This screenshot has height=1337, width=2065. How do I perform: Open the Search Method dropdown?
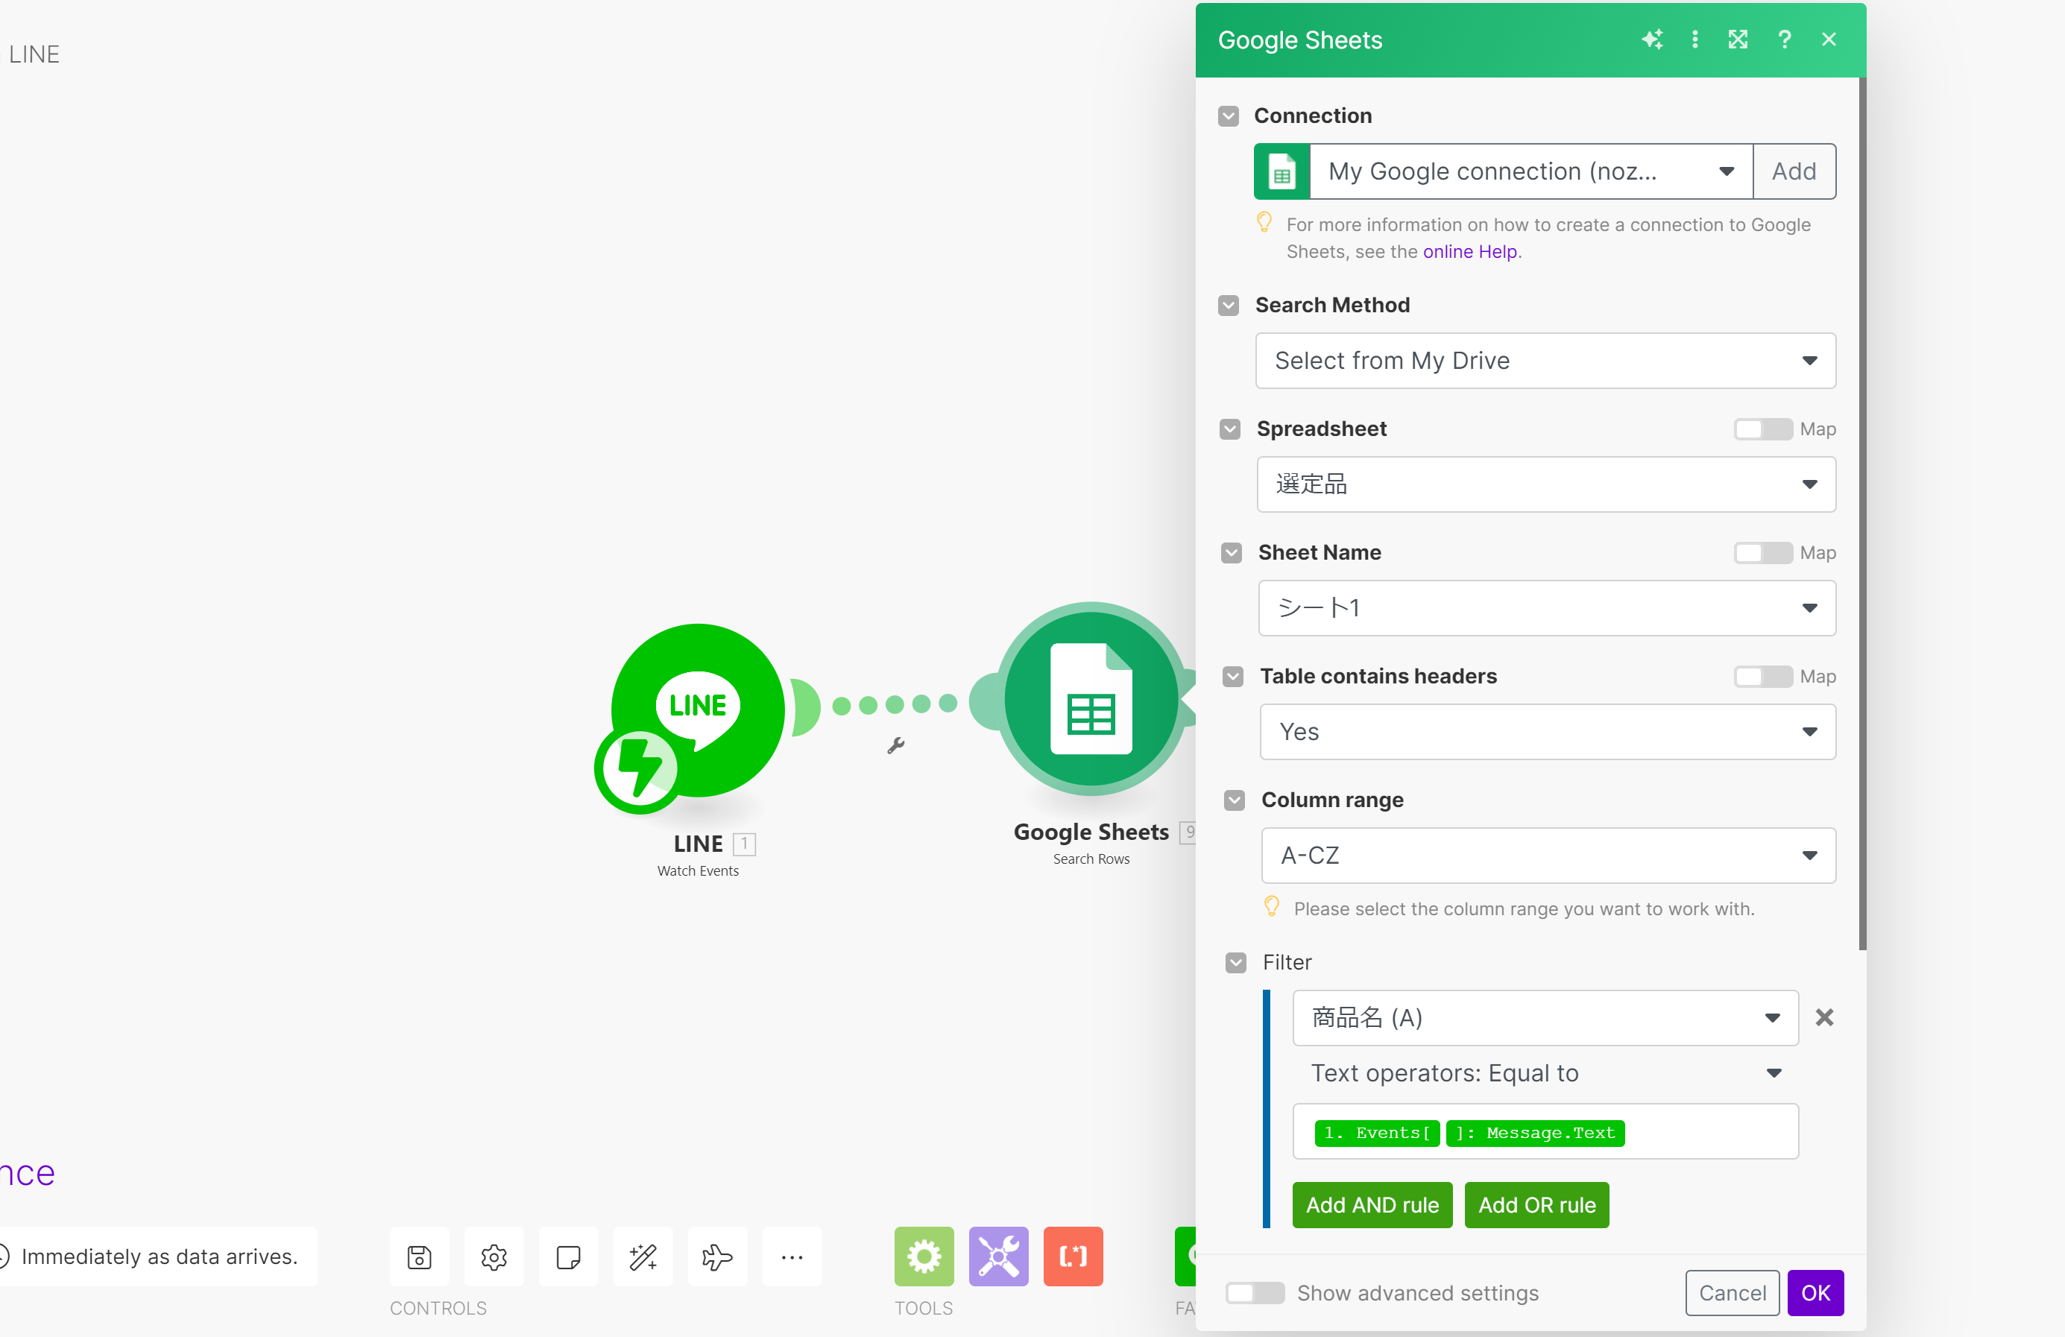click(x=1545, y=360)
